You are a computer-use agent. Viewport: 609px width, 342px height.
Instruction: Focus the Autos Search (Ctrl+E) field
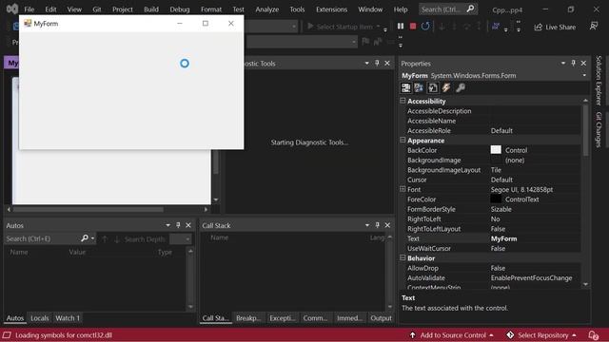(x=42, y=238)
